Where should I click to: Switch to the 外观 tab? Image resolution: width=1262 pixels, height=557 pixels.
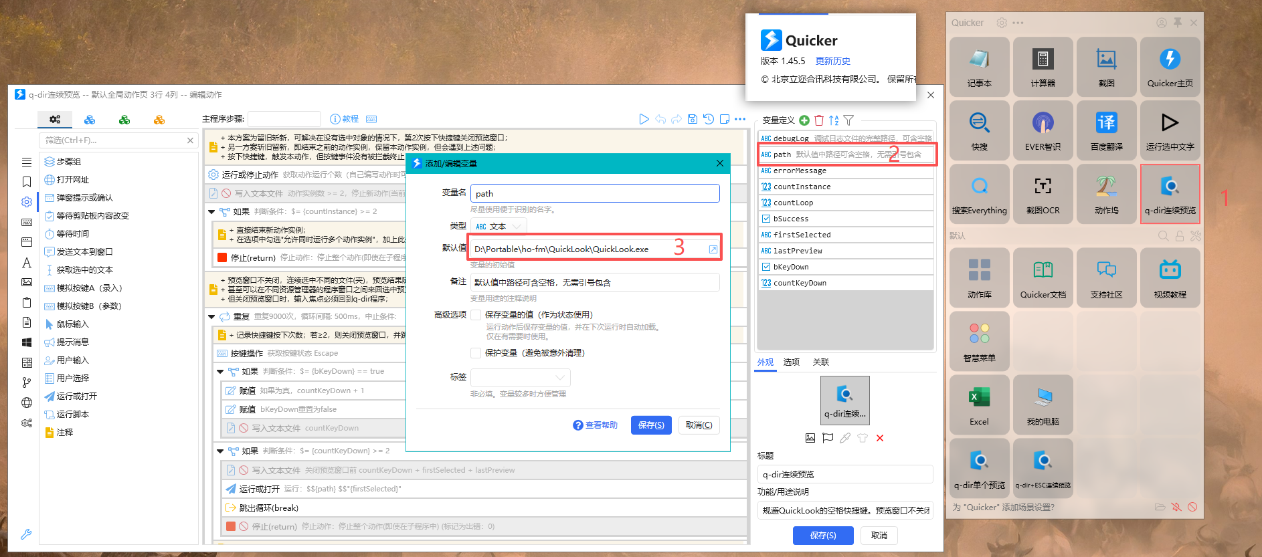point(765,362)
